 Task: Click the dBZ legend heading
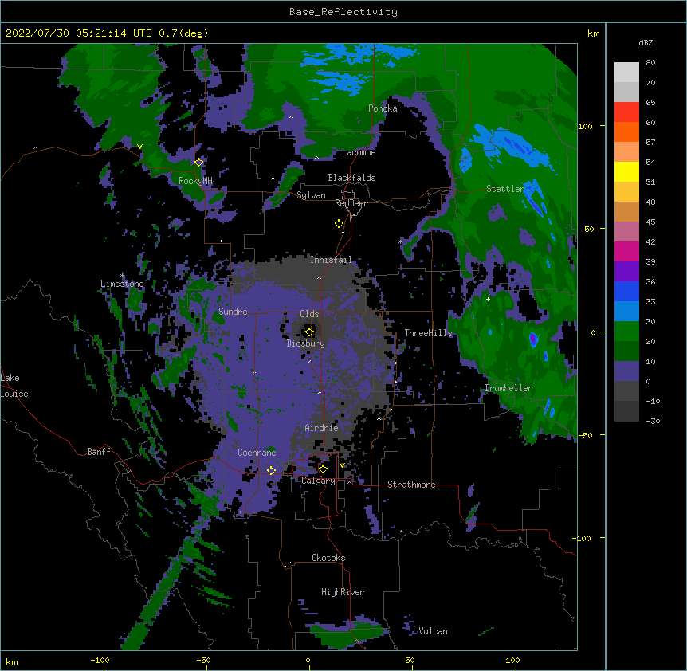tap(646, 42)
